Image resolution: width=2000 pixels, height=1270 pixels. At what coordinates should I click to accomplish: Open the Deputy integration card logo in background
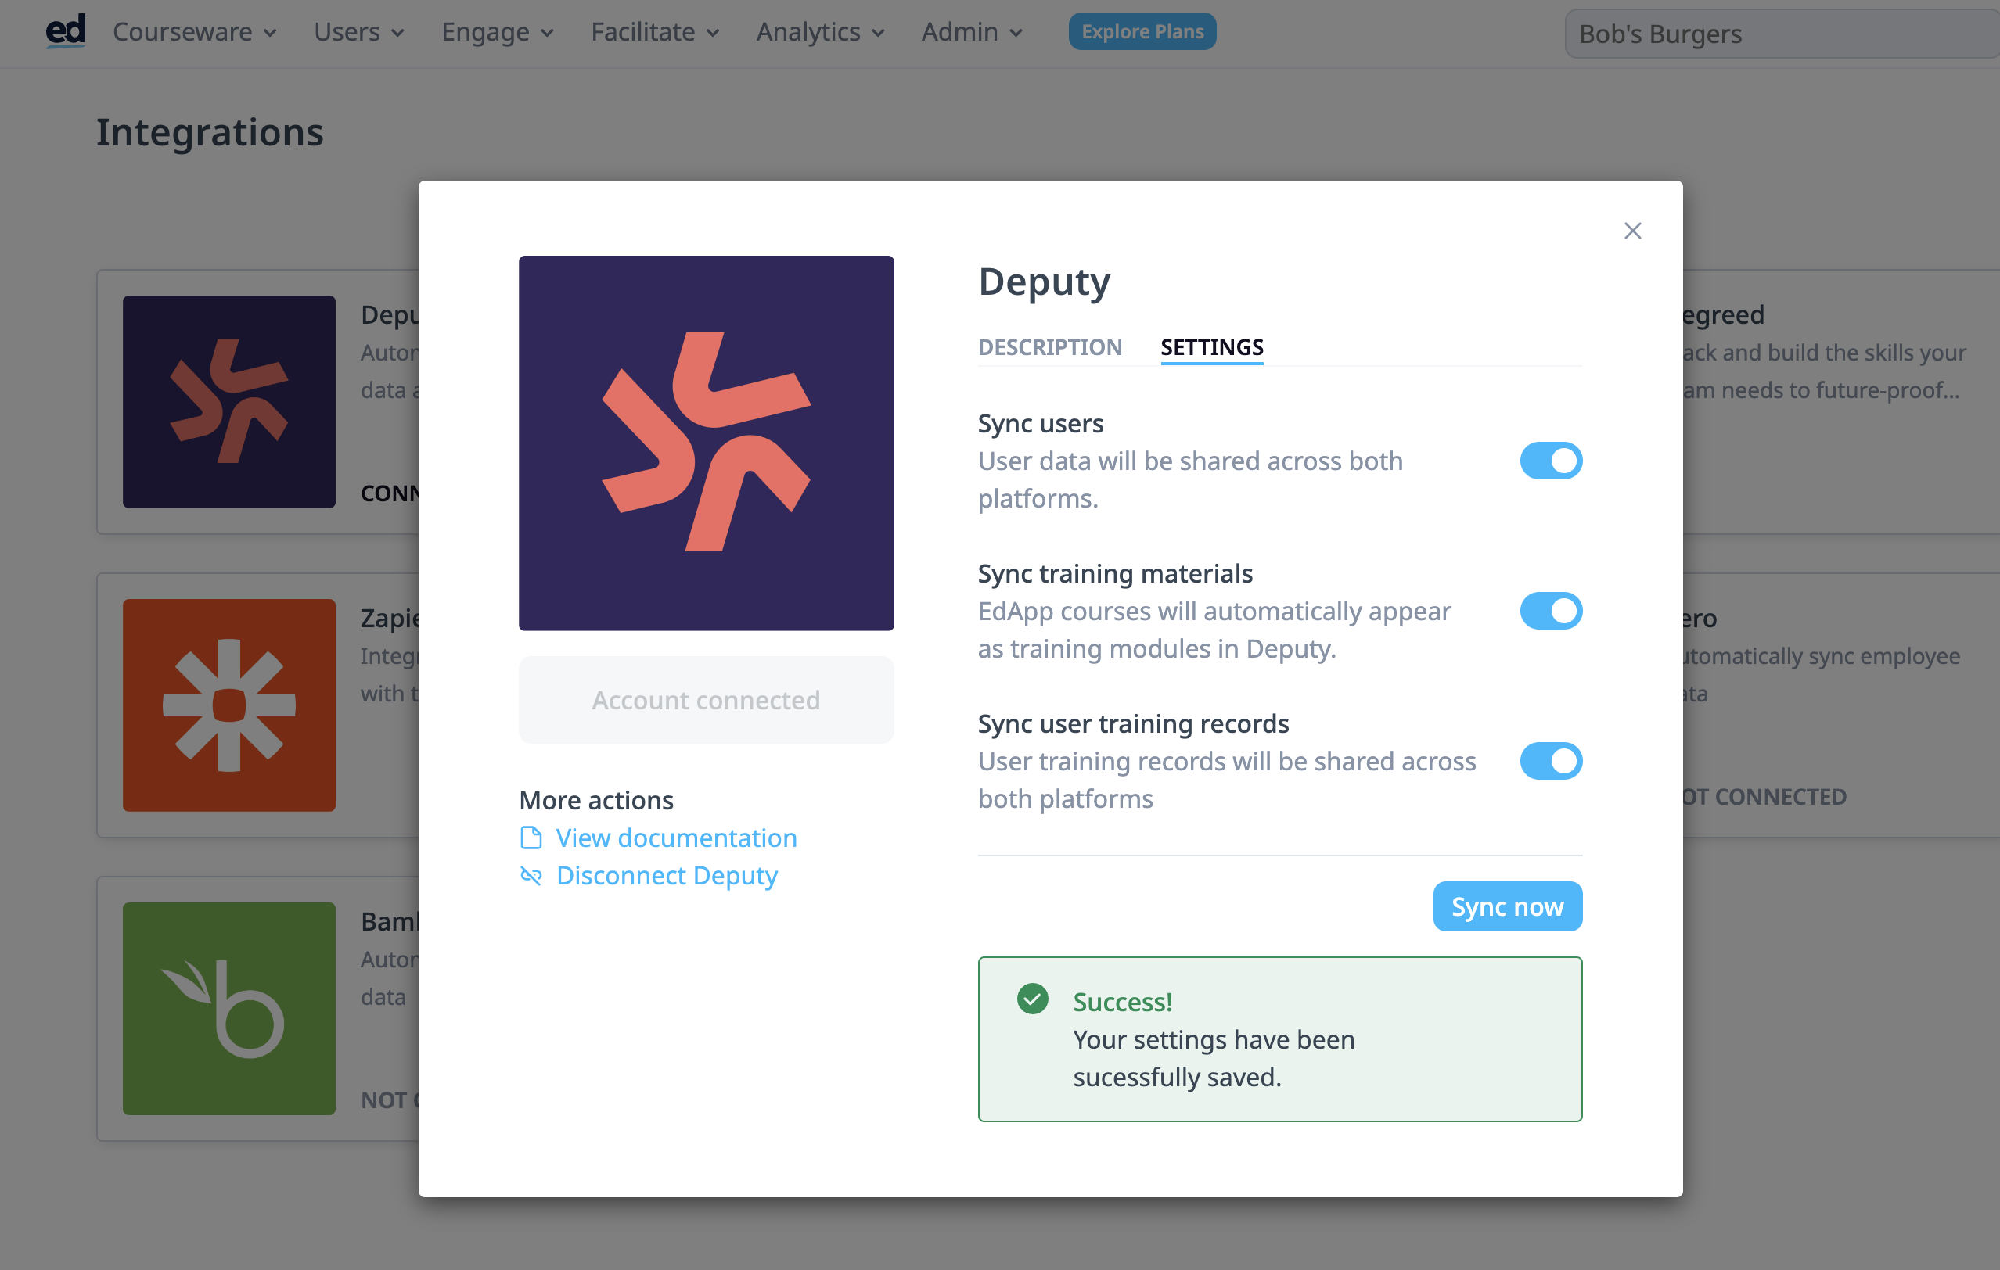(x=229, y=402)
